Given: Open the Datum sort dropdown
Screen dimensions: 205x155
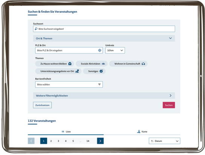Looking at the screenshot, I should pyautogui.click(x=164, y=141).
